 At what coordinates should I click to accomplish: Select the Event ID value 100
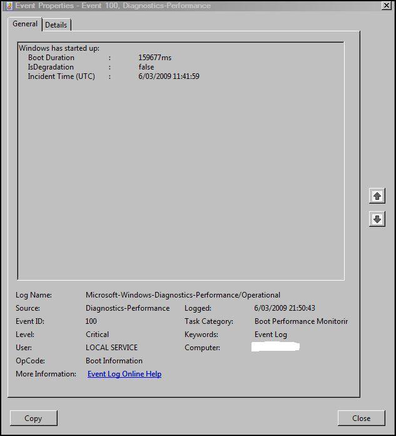coord(91,321)
